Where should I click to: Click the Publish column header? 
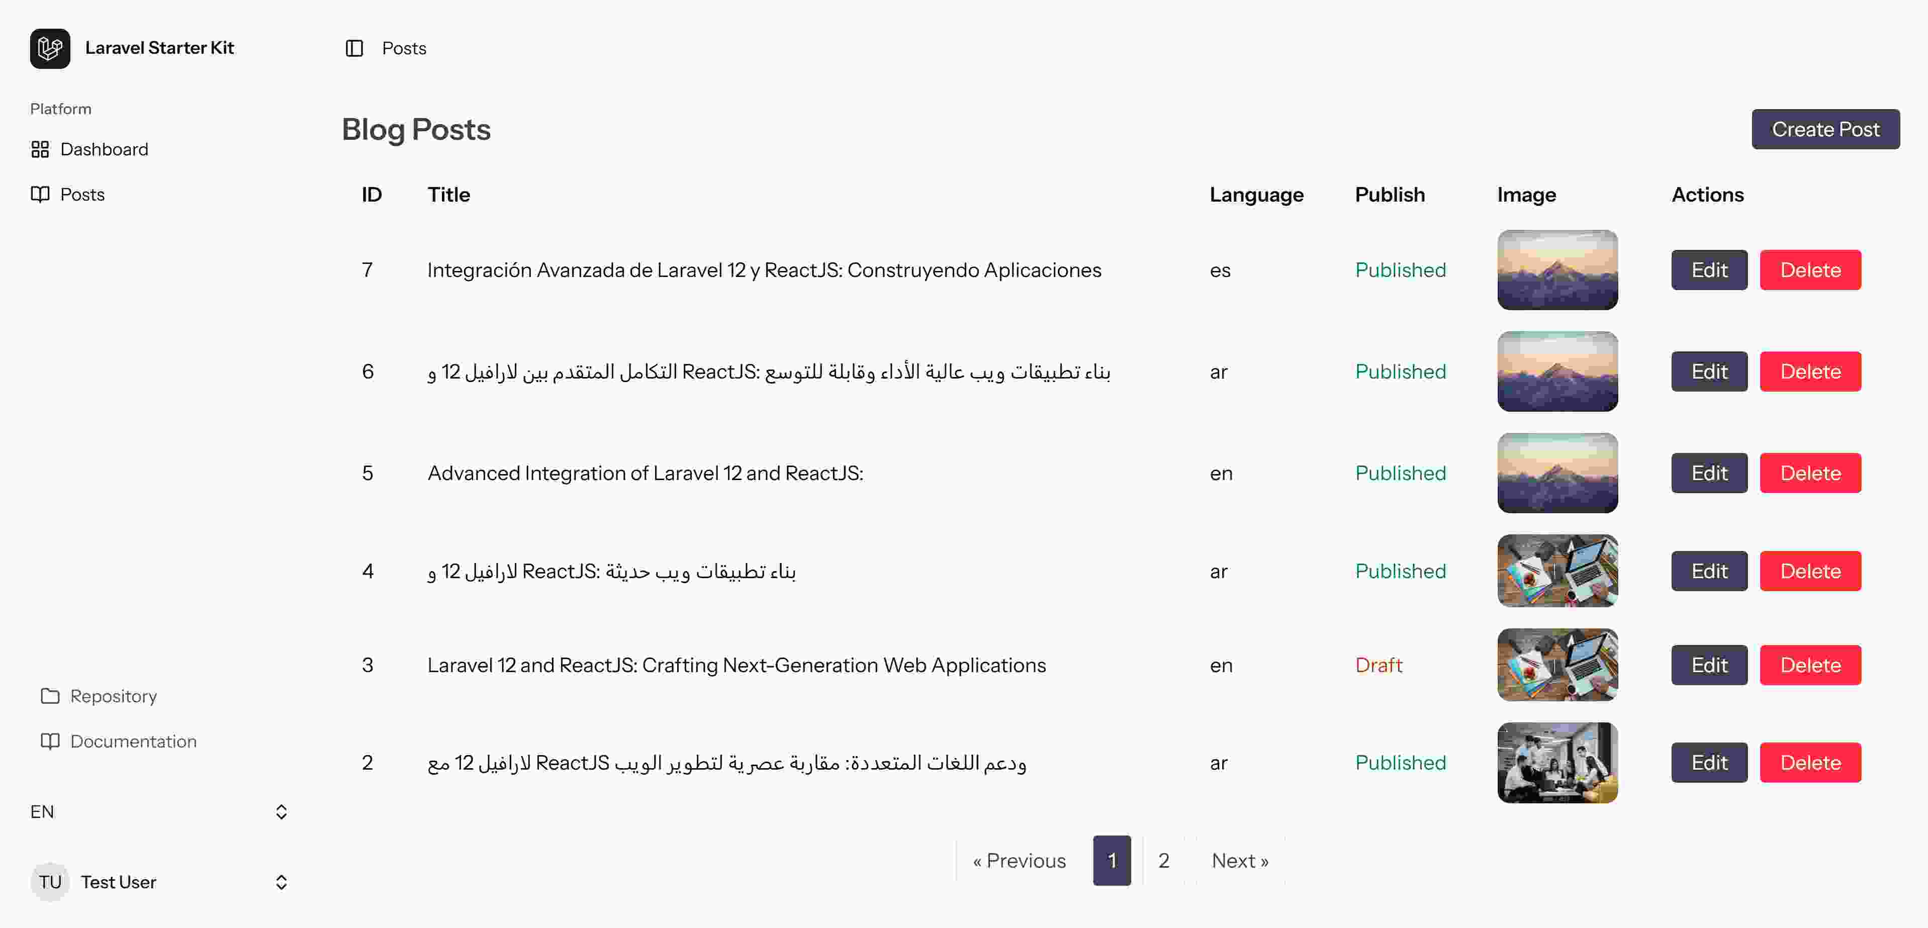coord(1390,195)
